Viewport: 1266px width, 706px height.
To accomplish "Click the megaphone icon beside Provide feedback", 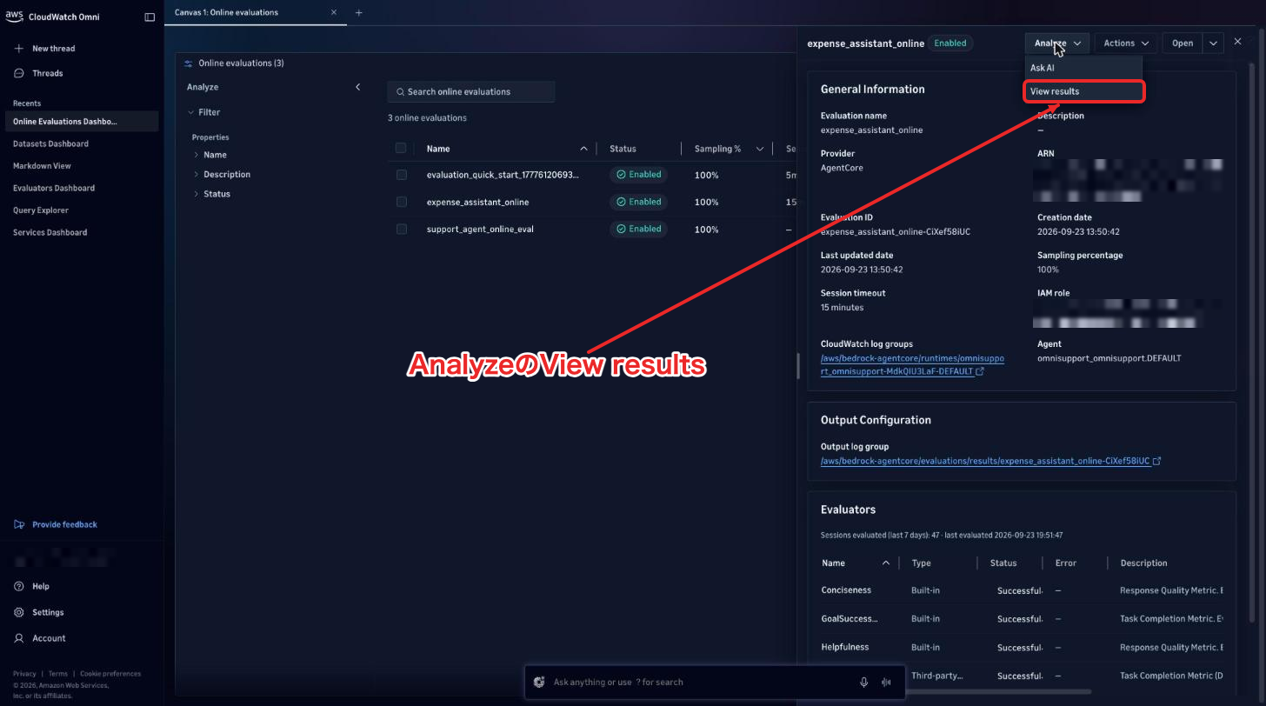I will [19, 524].
